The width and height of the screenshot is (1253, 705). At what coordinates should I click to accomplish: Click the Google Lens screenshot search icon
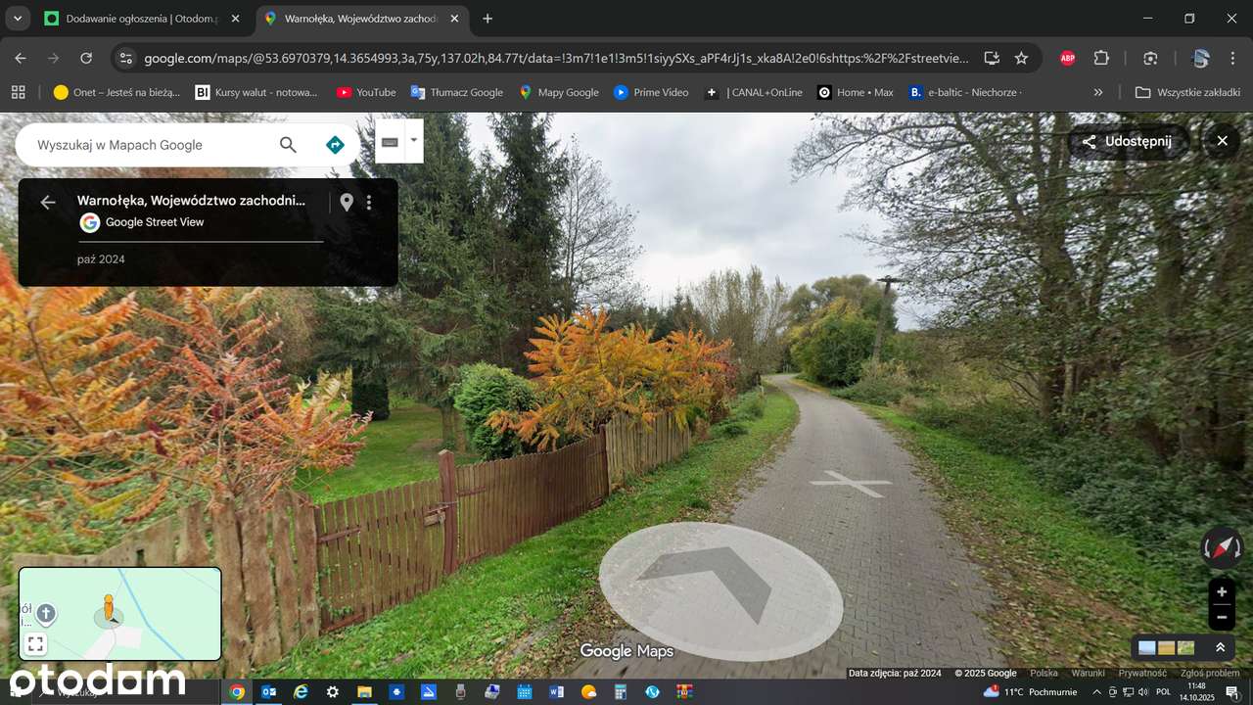tap(1150, 58)
